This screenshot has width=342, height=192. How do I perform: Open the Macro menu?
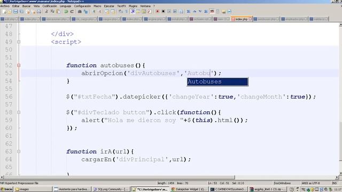(97, 6)
